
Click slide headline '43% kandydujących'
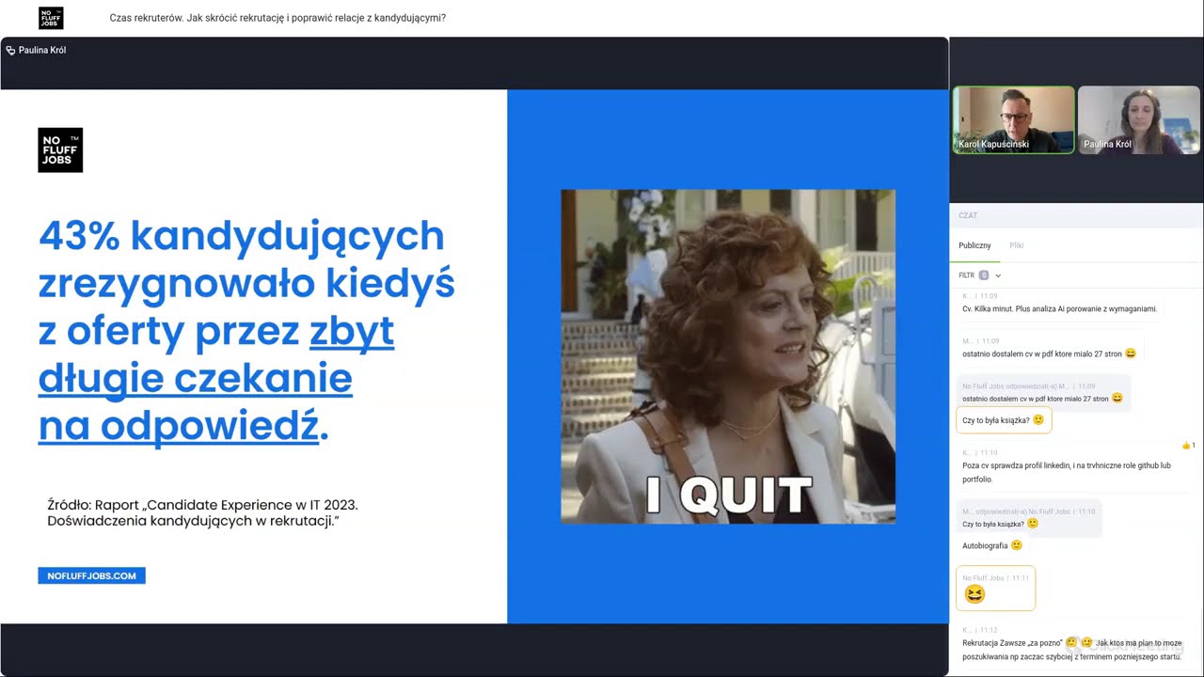click(241, 235)
